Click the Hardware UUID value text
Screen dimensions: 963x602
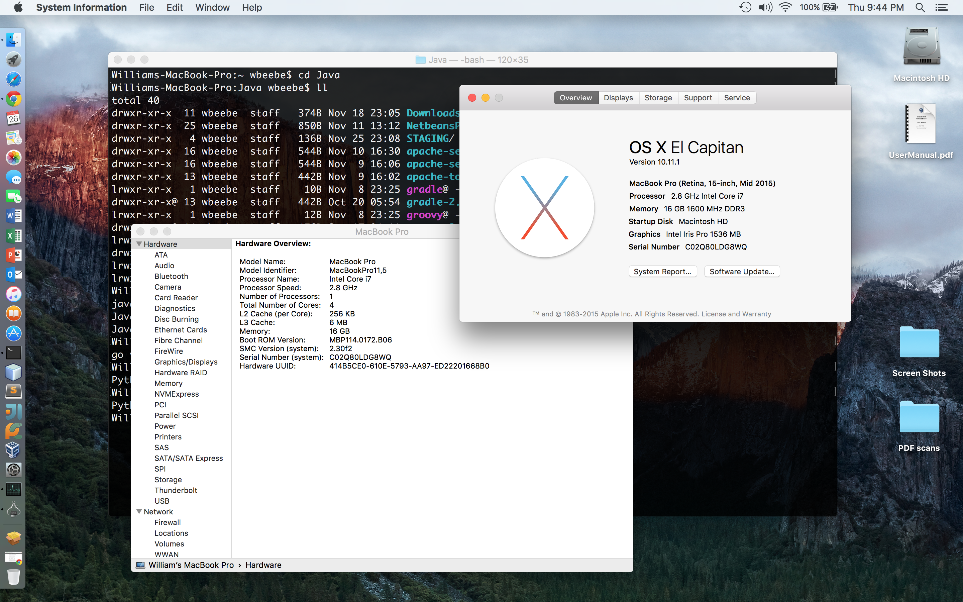(x=409, y=366)
